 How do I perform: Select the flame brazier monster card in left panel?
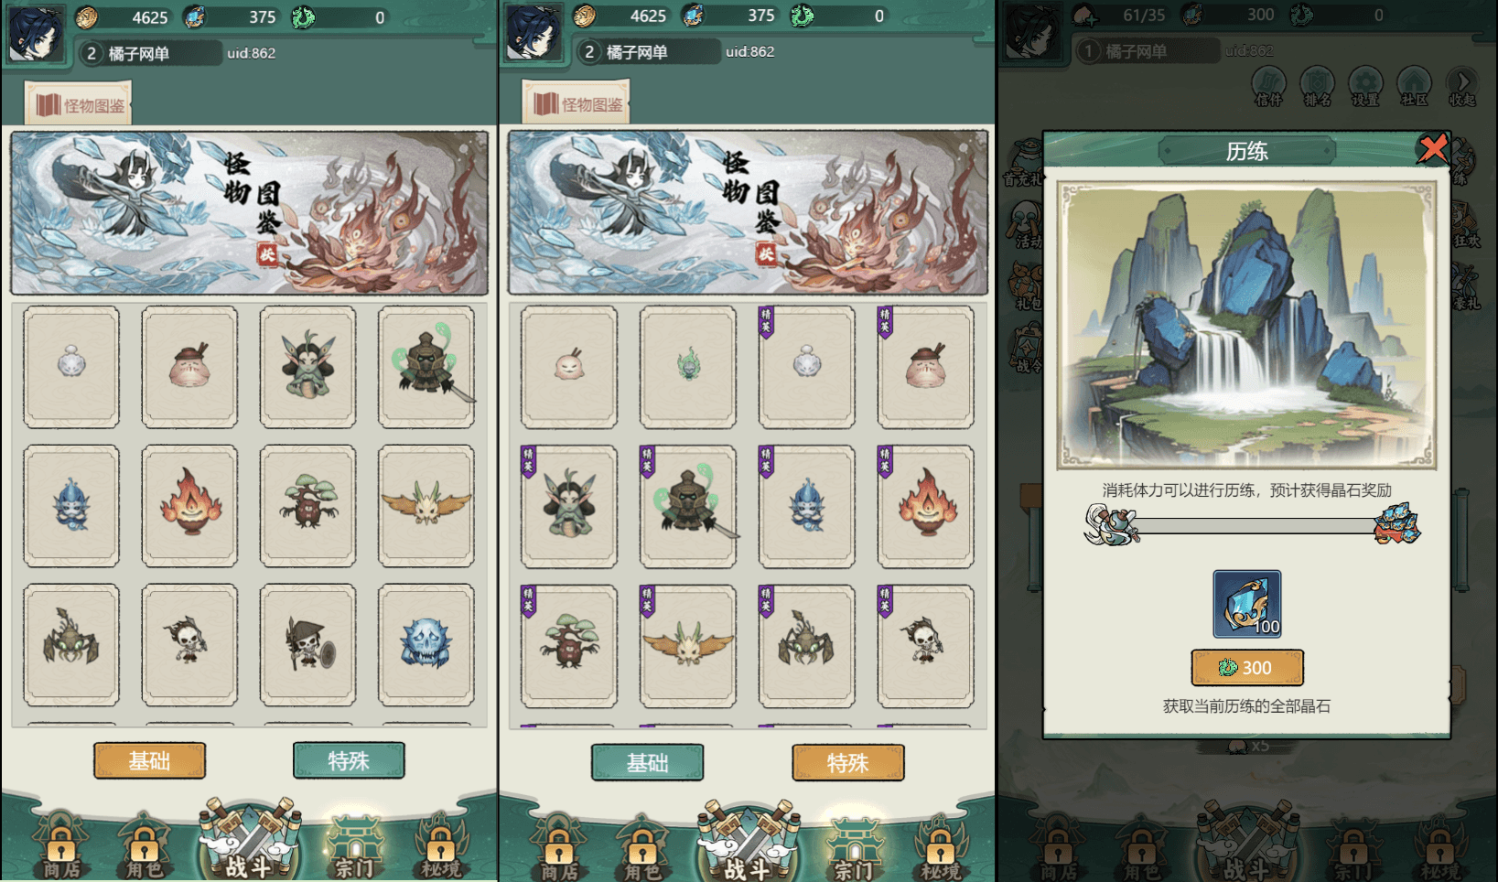(x=189, y=506)
